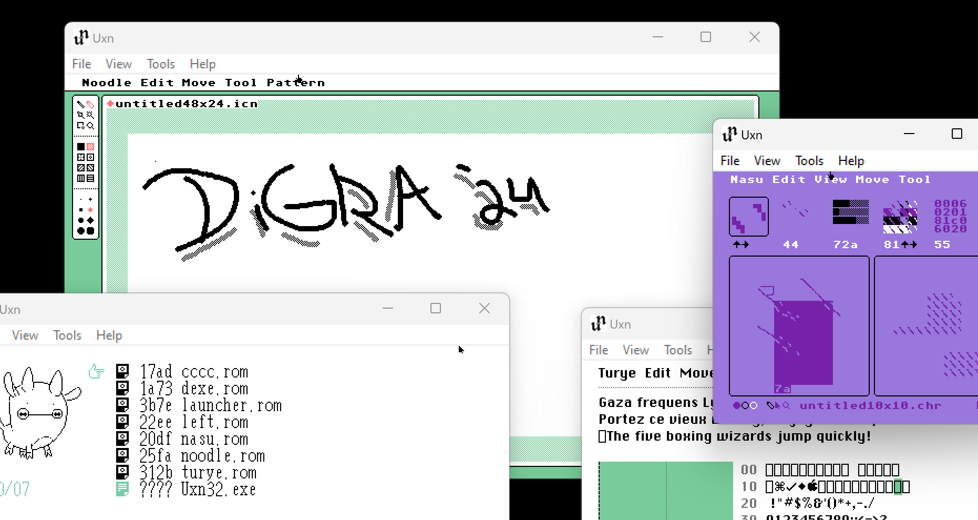Open Tools menu of launcher window
This screenshot has height=520, width=978.
tap(67, 335)
